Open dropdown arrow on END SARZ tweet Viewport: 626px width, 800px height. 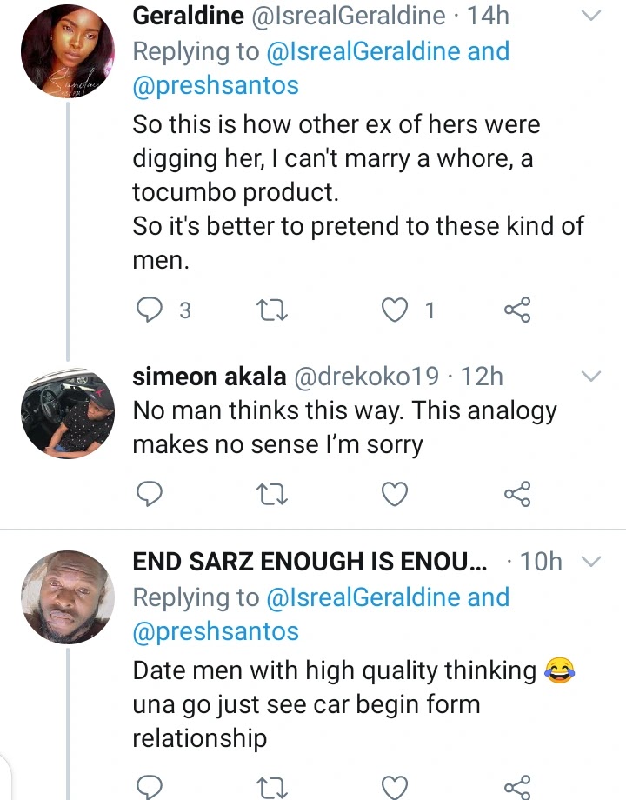[x=590, y=563]
